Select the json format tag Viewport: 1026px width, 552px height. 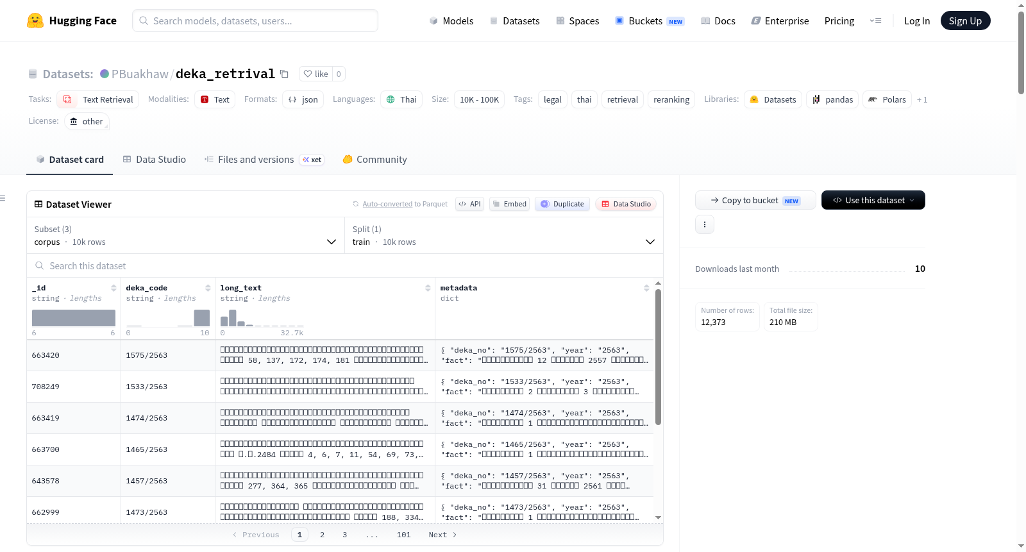click(x=303, y=99)
